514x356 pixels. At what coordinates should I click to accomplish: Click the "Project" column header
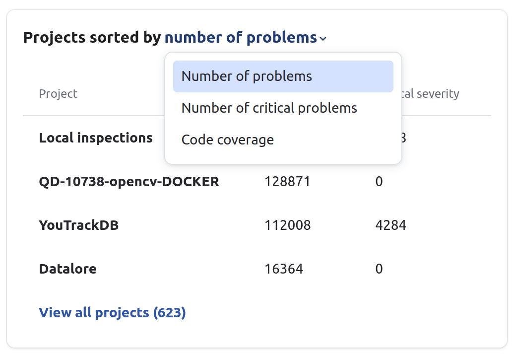tap(58, 93)
